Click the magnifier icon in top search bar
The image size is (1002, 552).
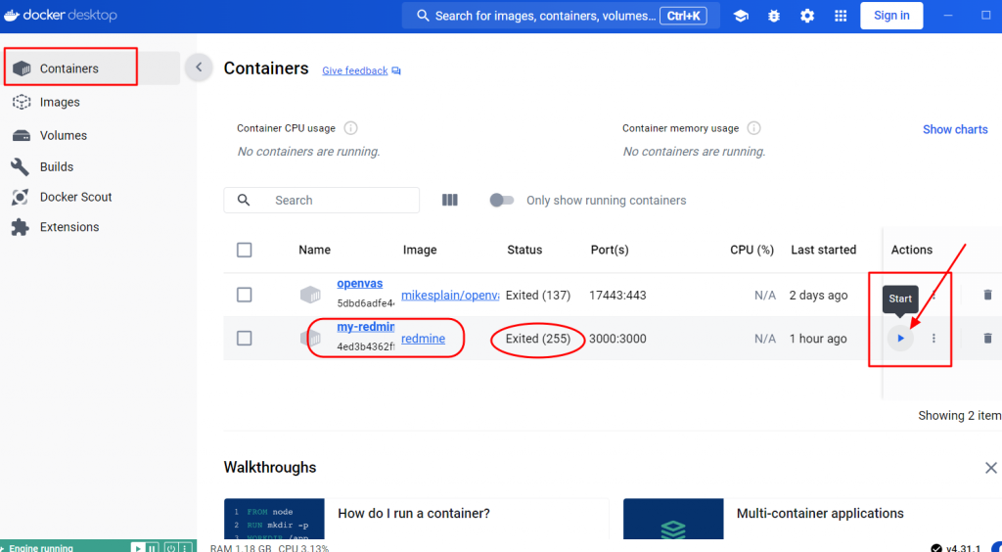coord(423,16)
